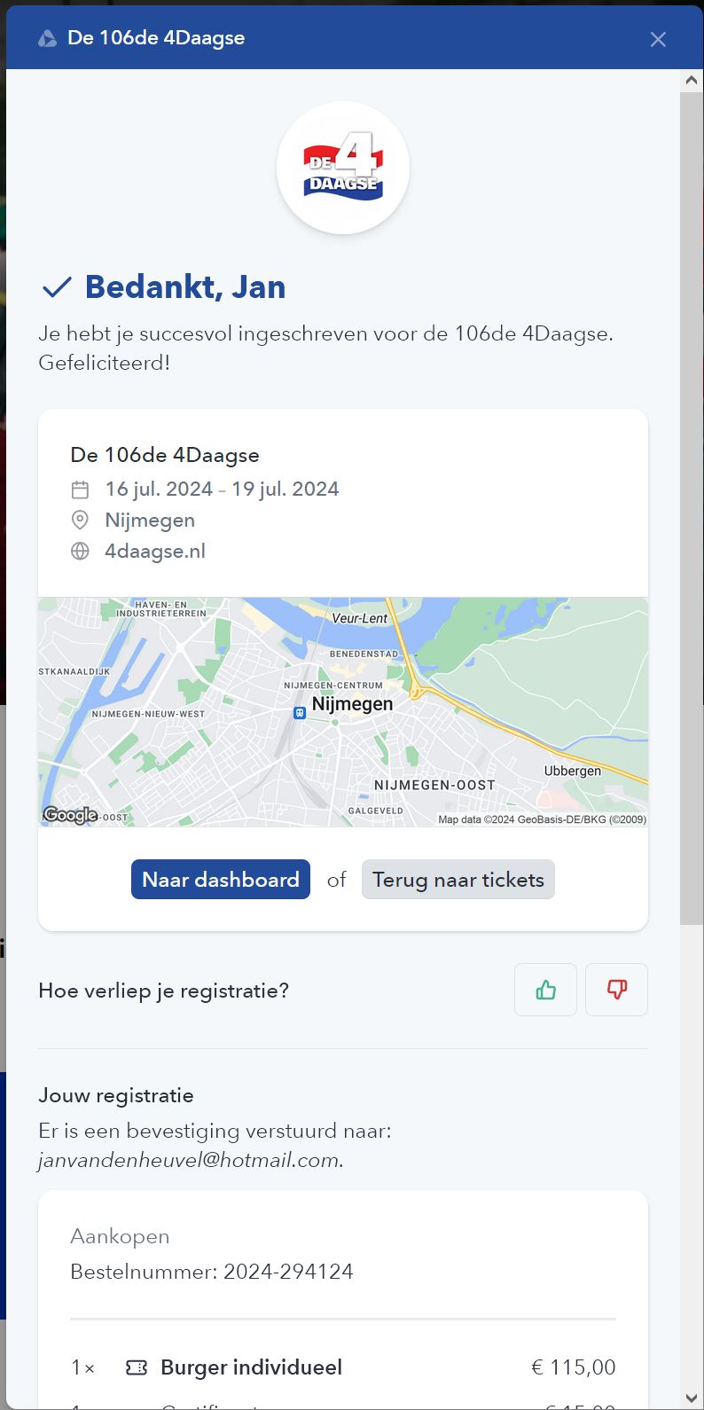The height and width of the screenshot is (1410, 704).
Task: Click the calendar icon beside event dates
Action: tap(80, 490)
